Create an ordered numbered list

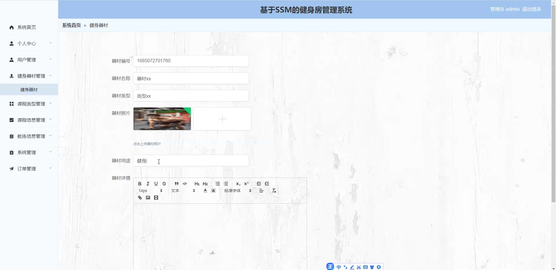coord(218,184)
